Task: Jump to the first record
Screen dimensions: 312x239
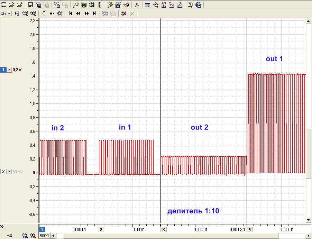Action: (70, 13)
